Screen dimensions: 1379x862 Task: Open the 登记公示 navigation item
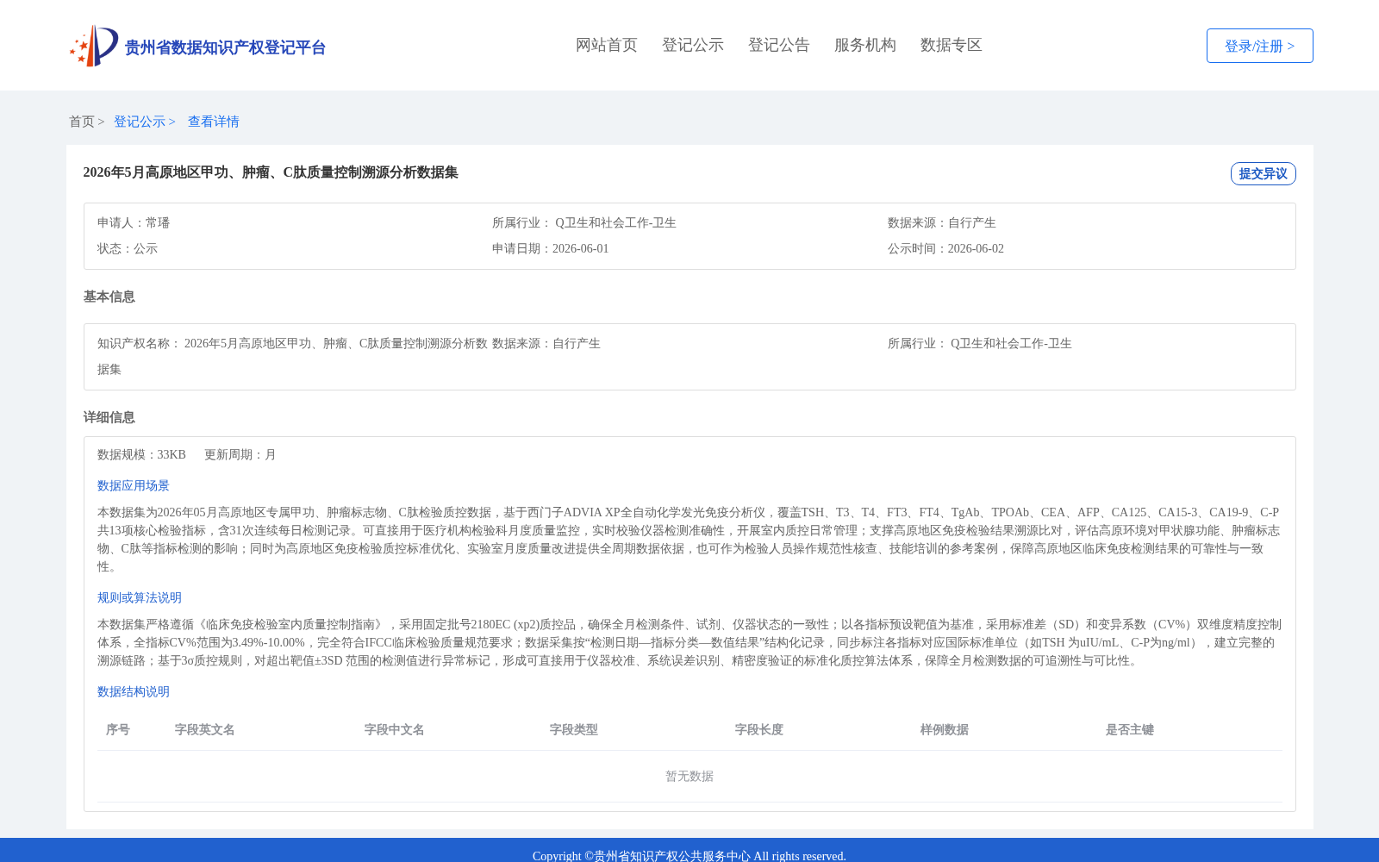coord(693,45)
